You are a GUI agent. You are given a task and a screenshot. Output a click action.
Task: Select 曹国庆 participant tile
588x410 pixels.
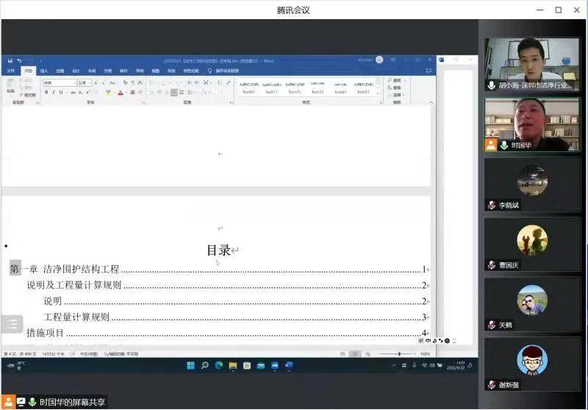coord(531,245)
